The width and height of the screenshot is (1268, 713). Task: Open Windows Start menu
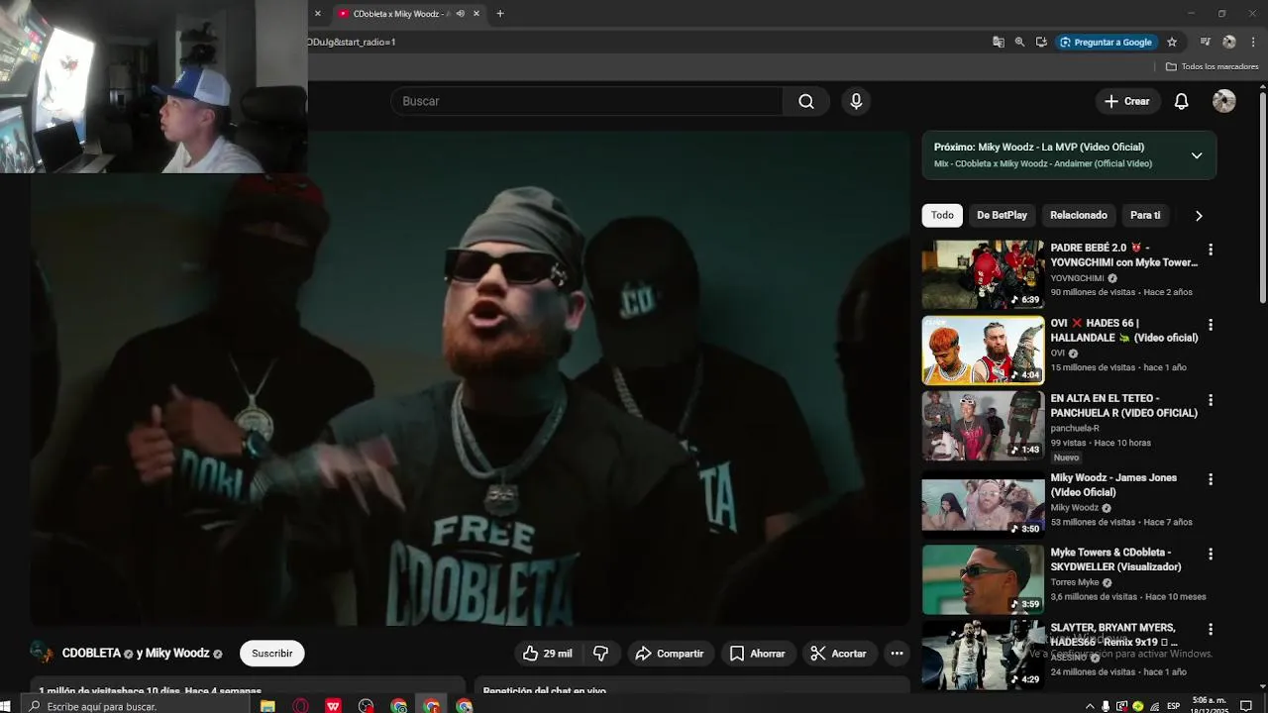point(6,706)
